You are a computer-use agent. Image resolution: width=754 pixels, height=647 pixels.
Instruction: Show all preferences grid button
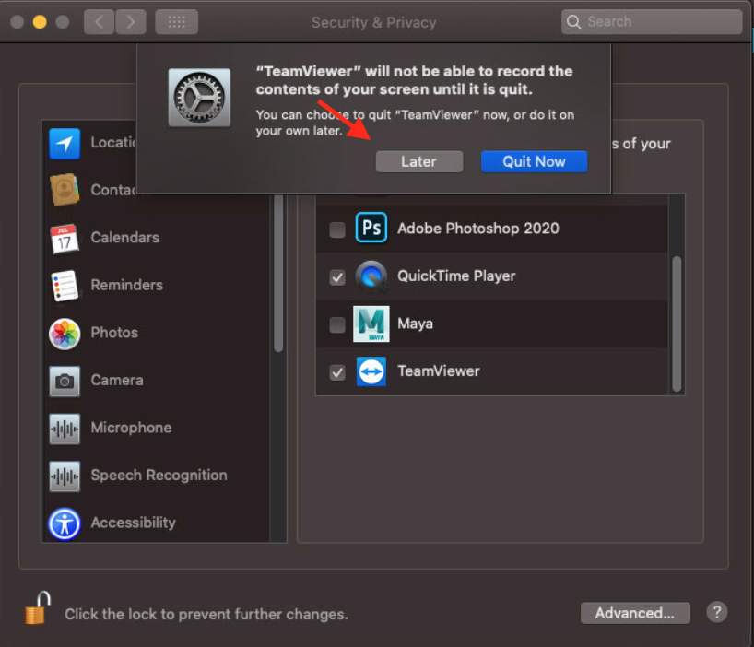pyautogui.click(x=176, y=22)
